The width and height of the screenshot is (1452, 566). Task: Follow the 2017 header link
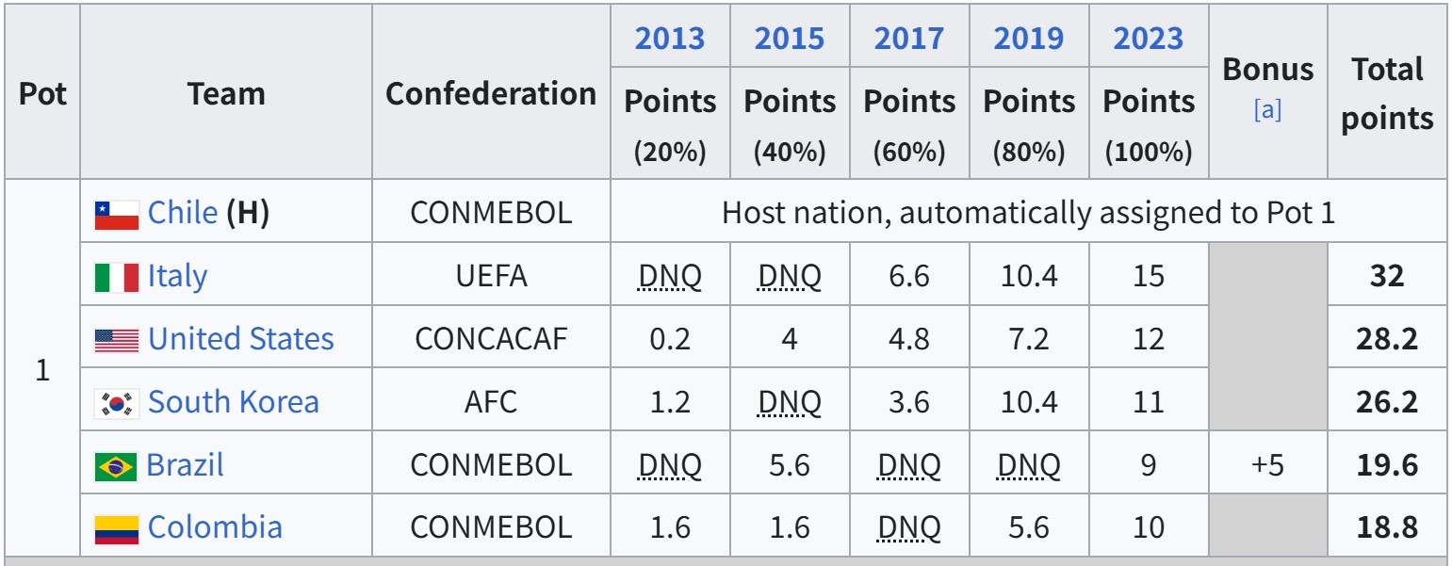[908, 38]
